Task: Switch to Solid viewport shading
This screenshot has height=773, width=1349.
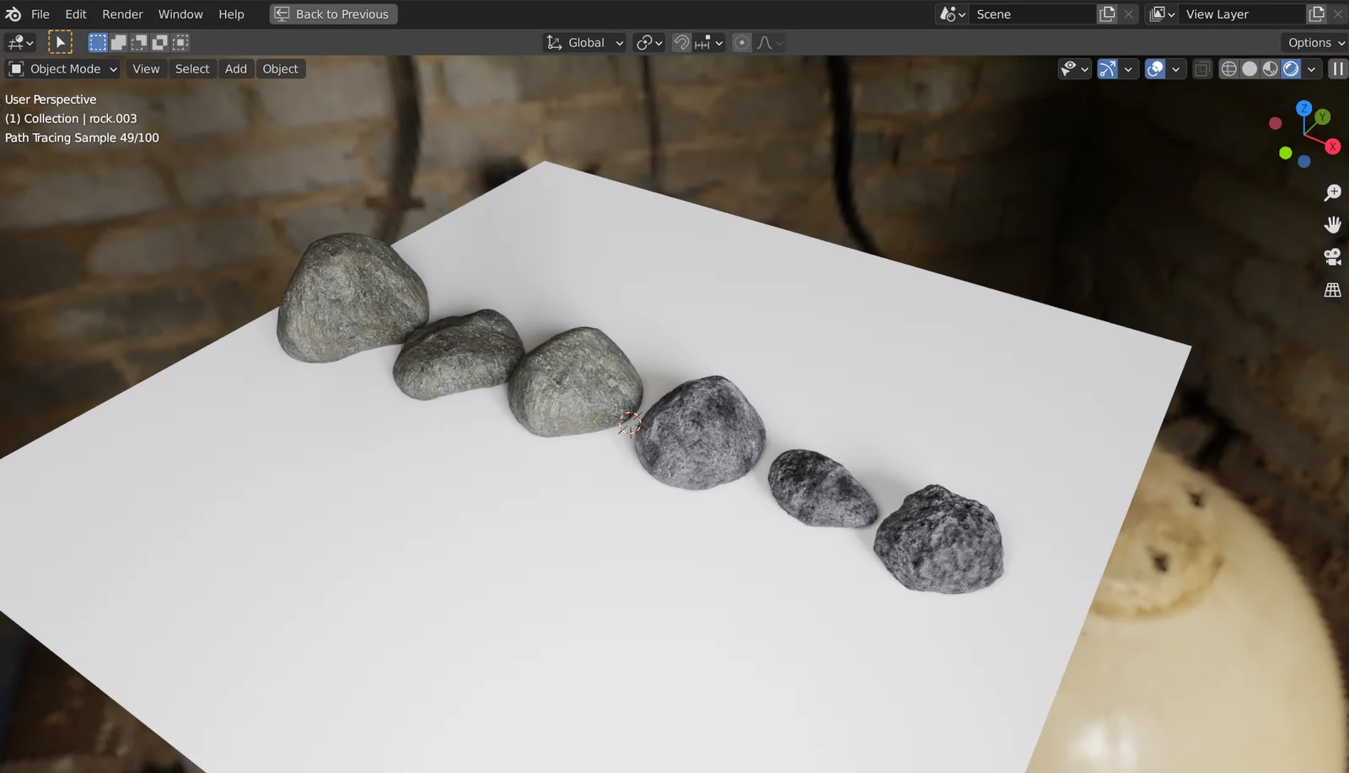Action: click(1250, 69)
